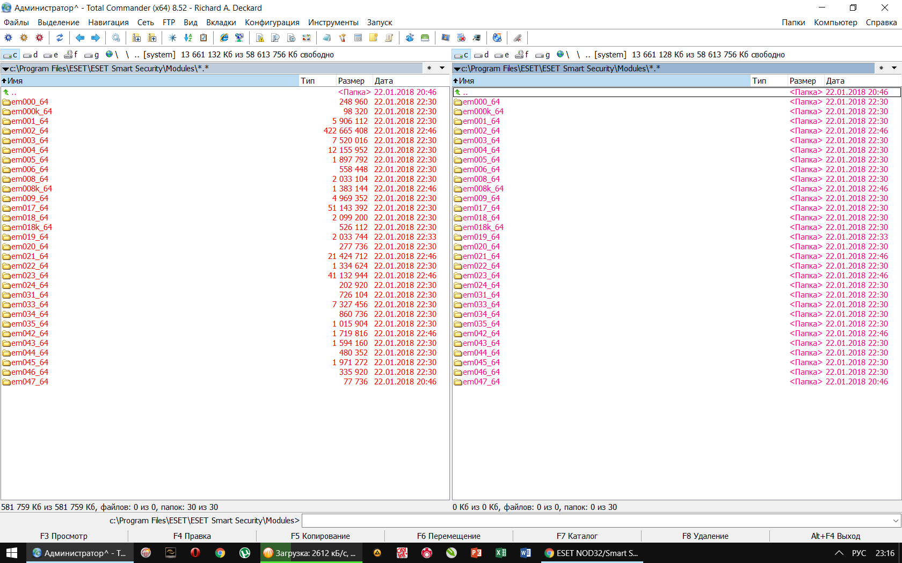Open right panel directory history dropdown arrow
902x563 pixels.
[894, 68]
